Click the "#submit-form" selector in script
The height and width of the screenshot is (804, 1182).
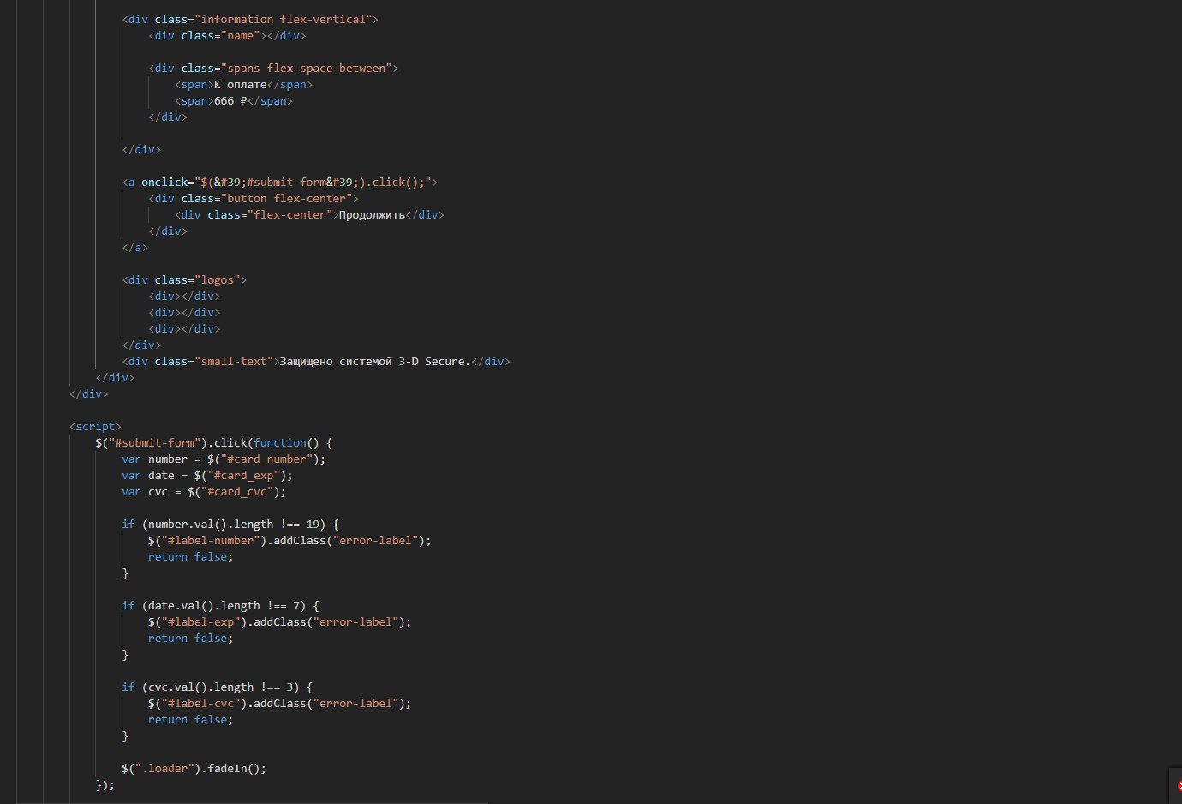click(x=154, y=442)
